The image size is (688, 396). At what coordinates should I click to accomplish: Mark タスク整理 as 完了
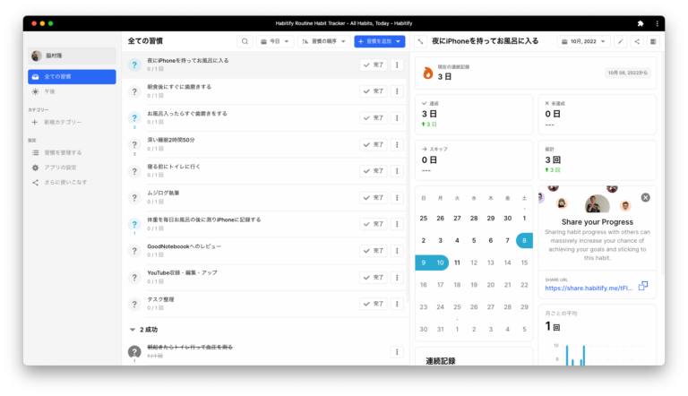(x=373, y=303)
